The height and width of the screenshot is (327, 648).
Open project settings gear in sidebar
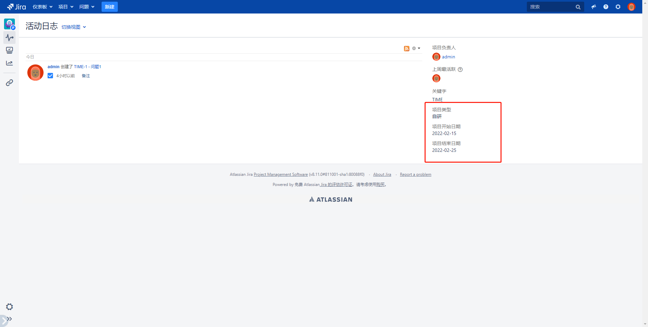point(9,307)
